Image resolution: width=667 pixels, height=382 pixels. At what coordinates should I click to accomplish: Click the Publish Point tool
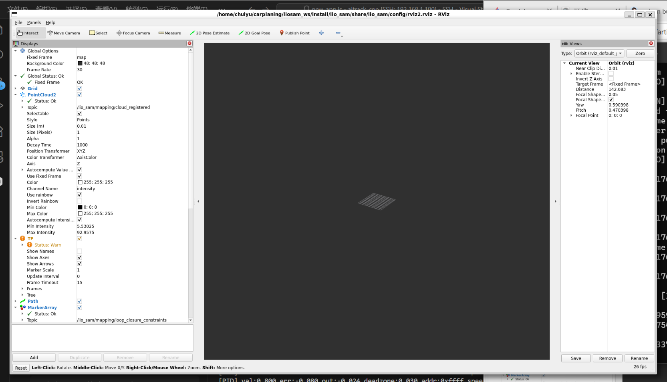[x=294, y=33]
